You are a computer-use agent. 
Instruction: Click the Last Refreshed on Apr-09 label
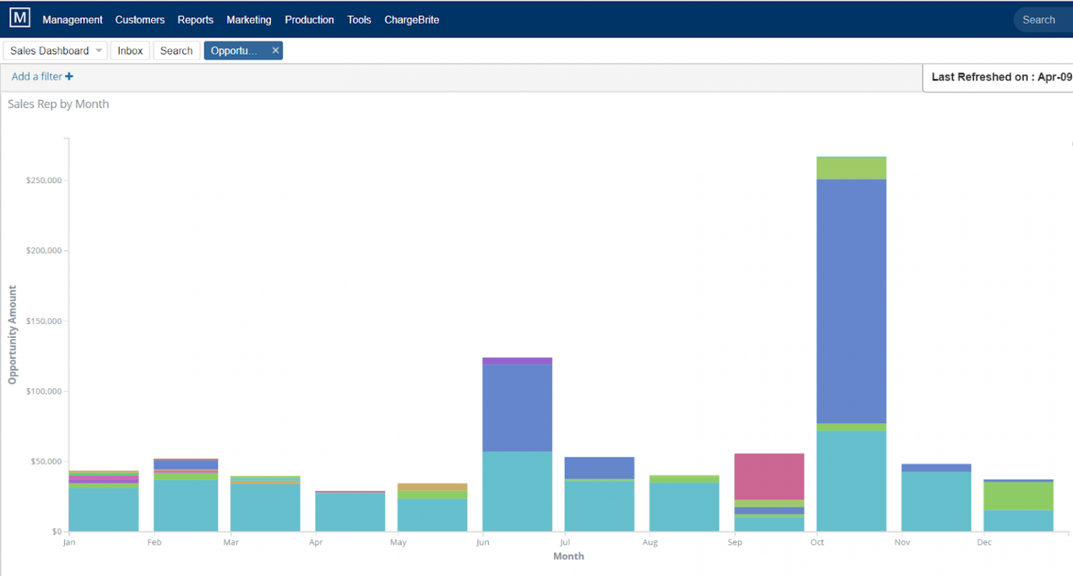pyautogui.click(x=1006, y=77)
